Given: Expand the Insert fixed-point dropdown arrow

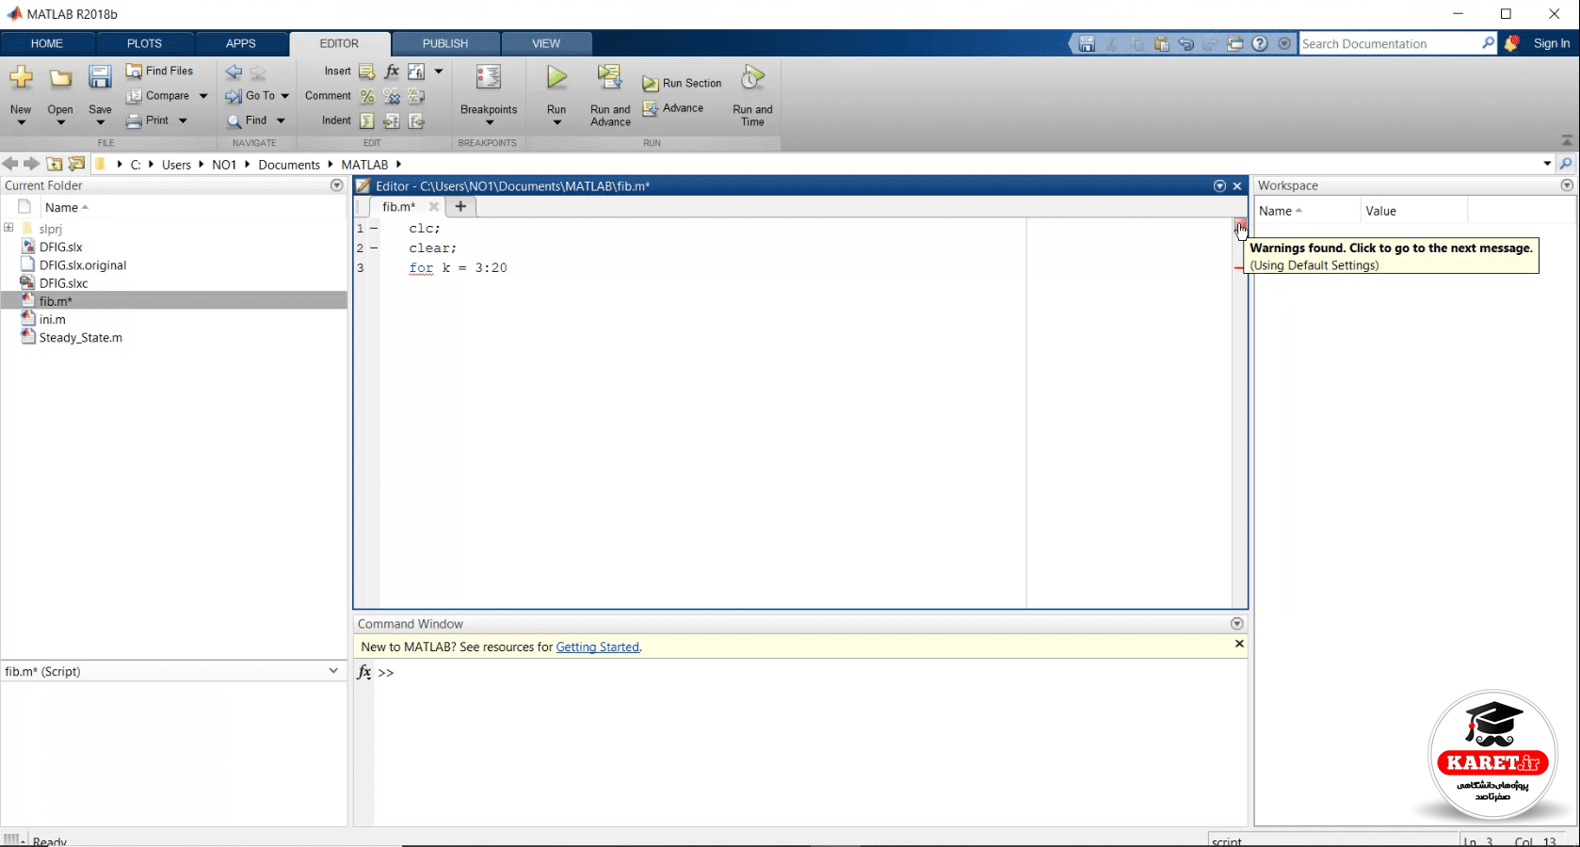Looking at the screenshot, I should [439, 72].
